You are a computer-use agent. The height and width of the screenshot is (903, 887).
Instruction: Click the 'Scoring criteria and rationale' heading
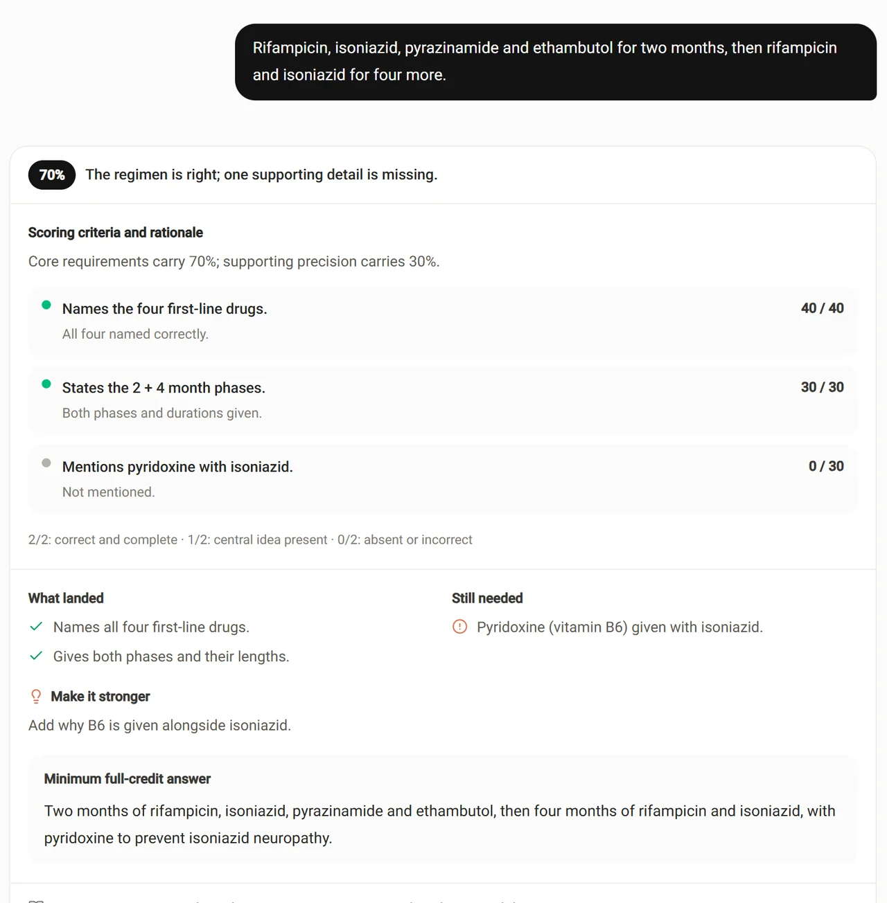coord(116,233)
